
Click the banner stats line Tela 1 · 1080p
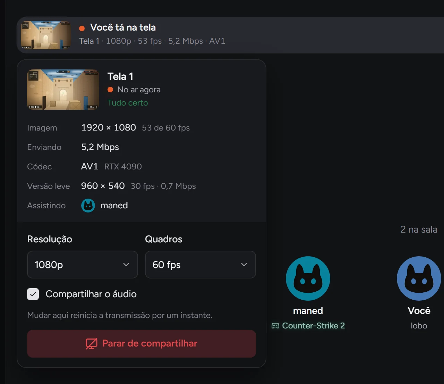point(152,41)
